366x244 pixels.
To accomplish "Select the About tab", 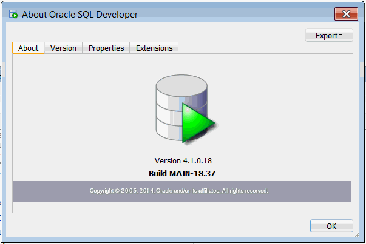I will [x=29, y=48].
